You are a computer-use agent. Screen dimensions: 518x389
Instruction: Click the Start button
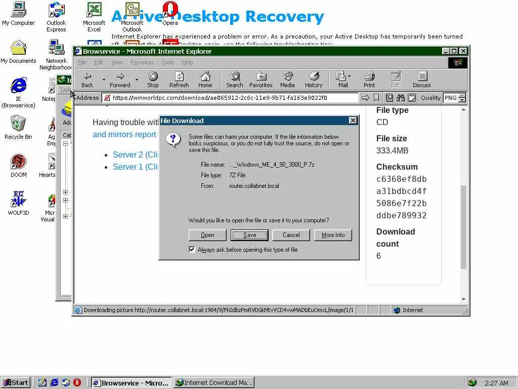click(x=16, y=383)
